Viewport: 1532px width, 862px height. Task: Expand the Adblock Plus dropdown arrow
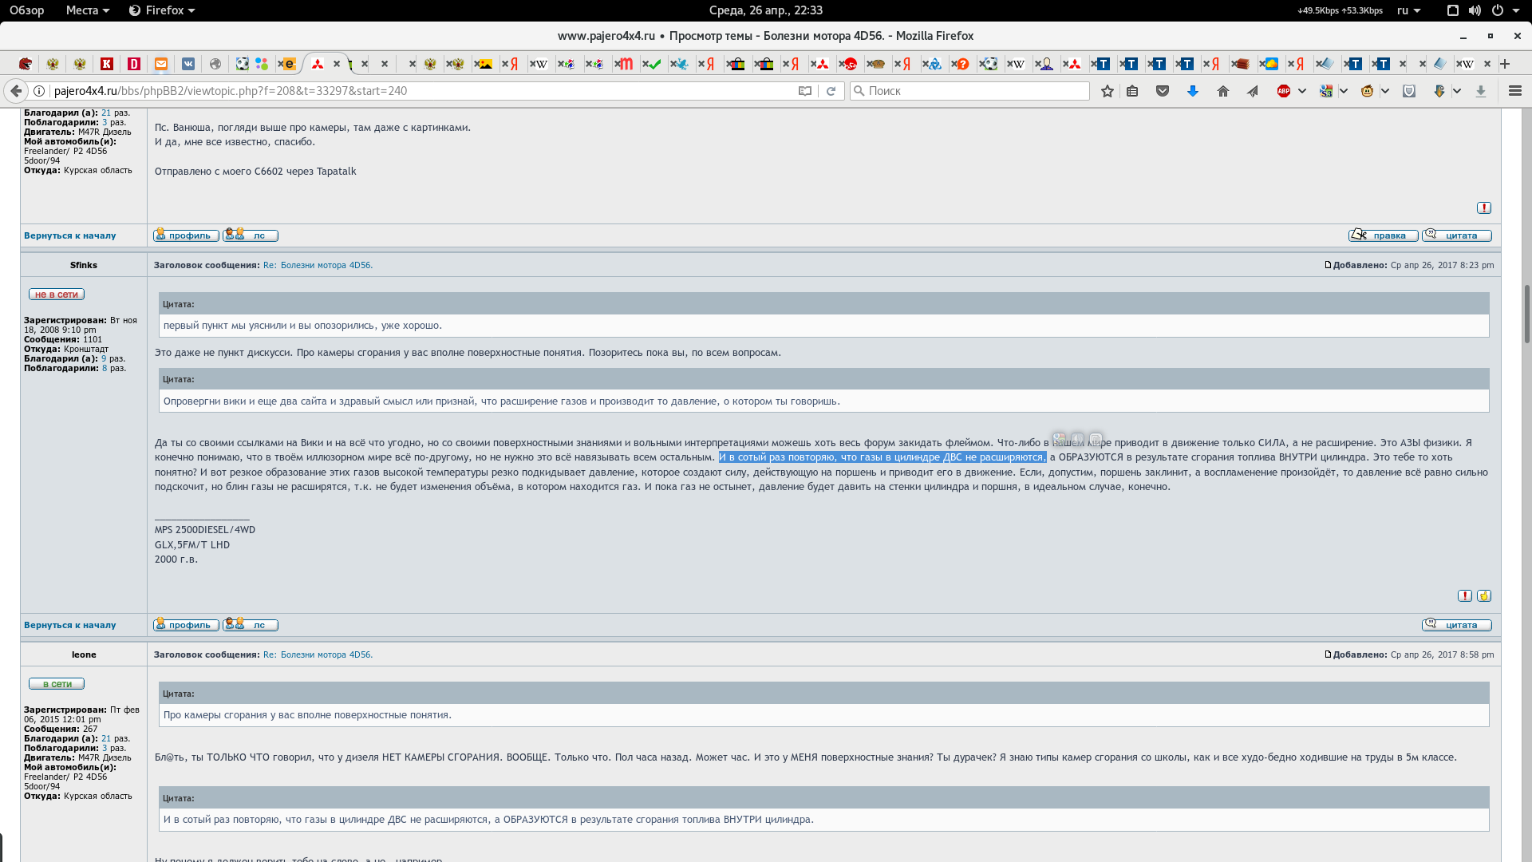1302,91
